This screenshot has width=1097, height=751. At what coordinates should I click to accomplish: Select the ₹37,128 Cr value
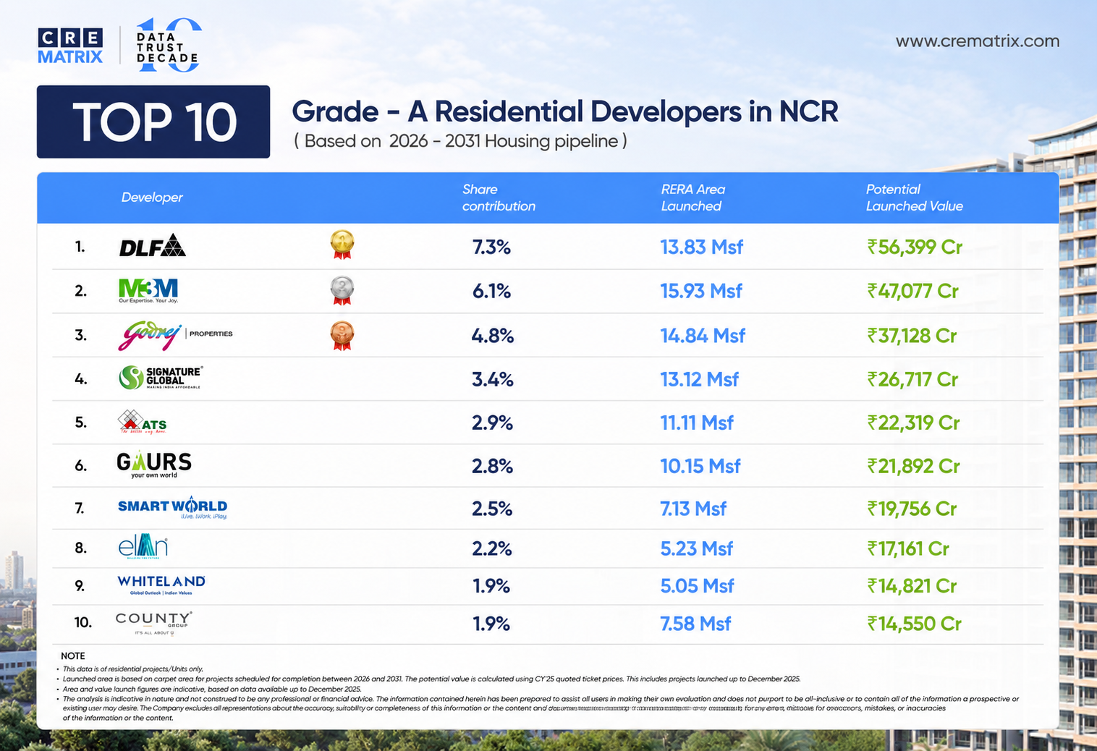912,336
